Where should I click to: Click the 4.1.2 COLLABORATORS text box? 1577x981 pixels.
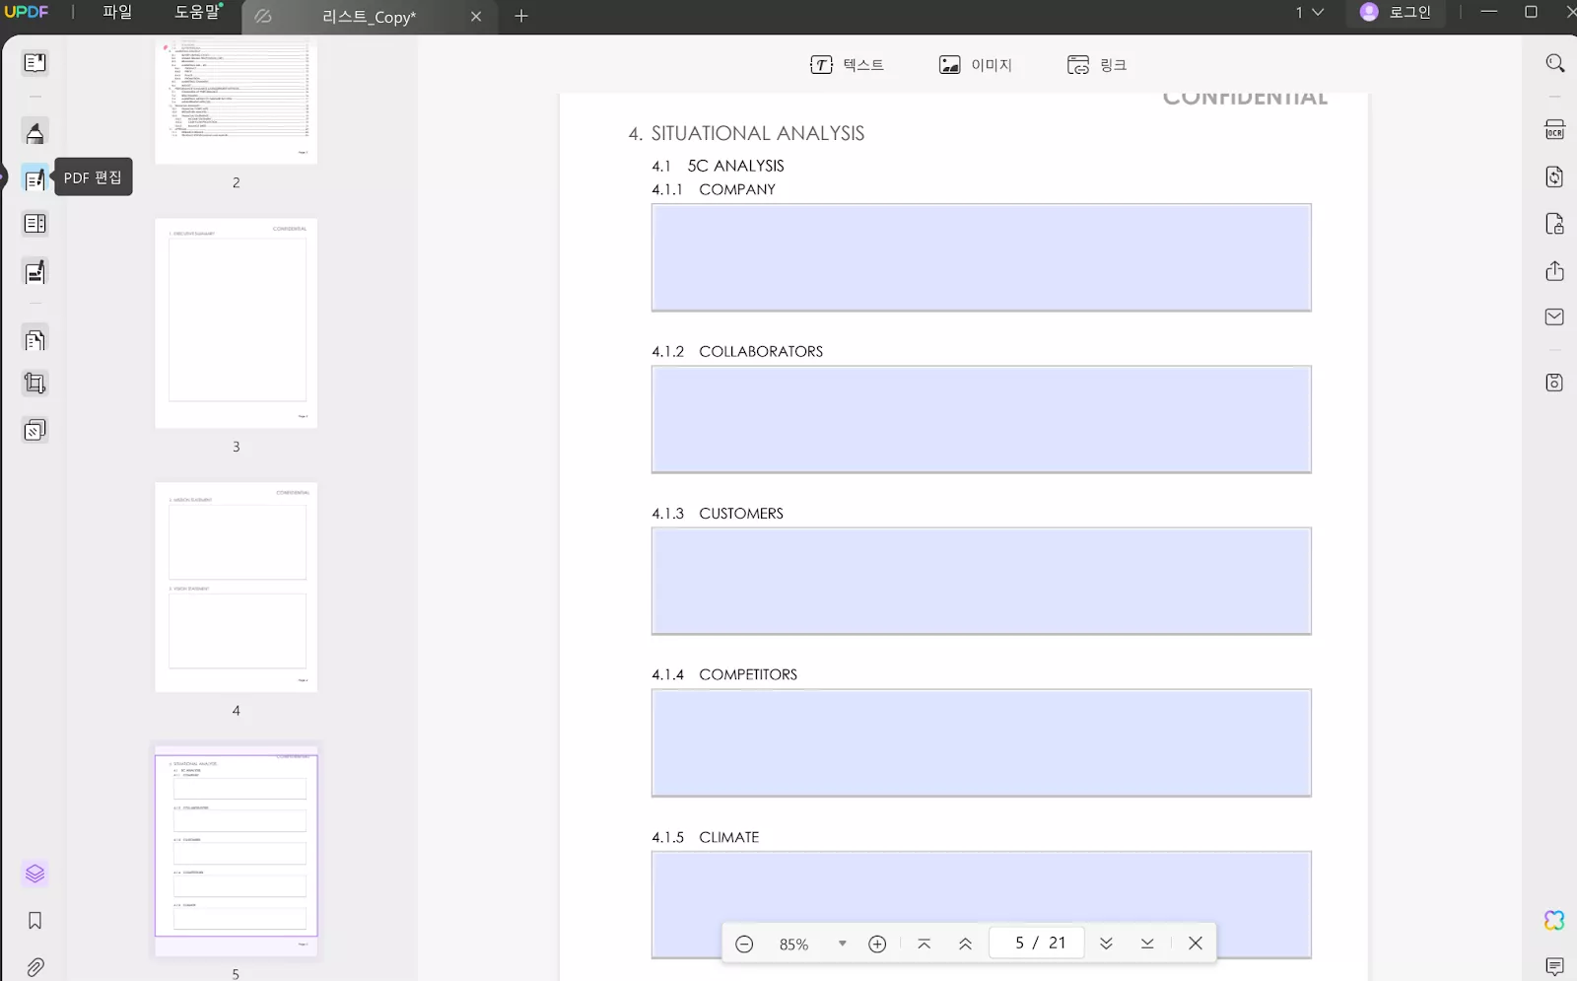(x=981, y=419)
